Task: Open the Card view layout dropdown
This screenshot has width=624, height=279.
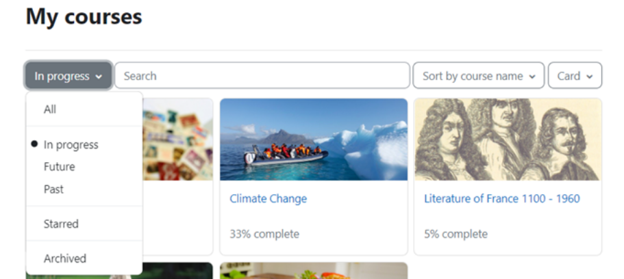Action: [x=575, y=76]
